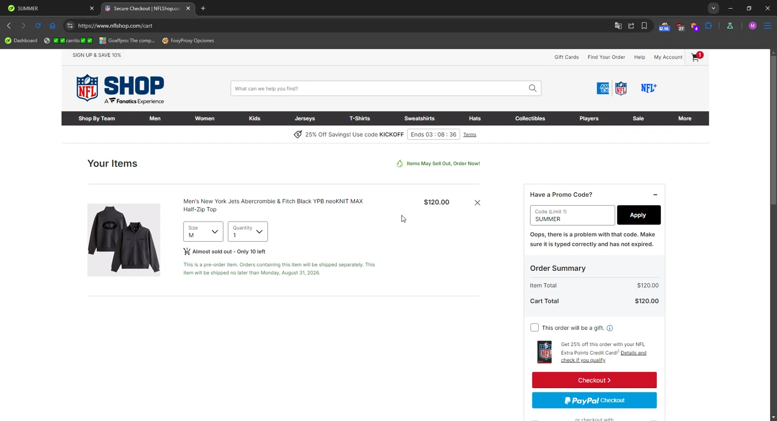Check 'This order will be a gift'
Image resolution: width=777 pixels, height=421 pixels.
pyautogui.click(x=535, y=327)
